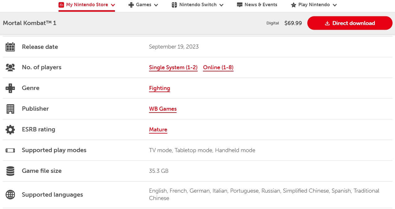Click the gear icon beside ESRB rating
Image resolution: width=395 pixels, height=209 pixels.
coord(10,130)
